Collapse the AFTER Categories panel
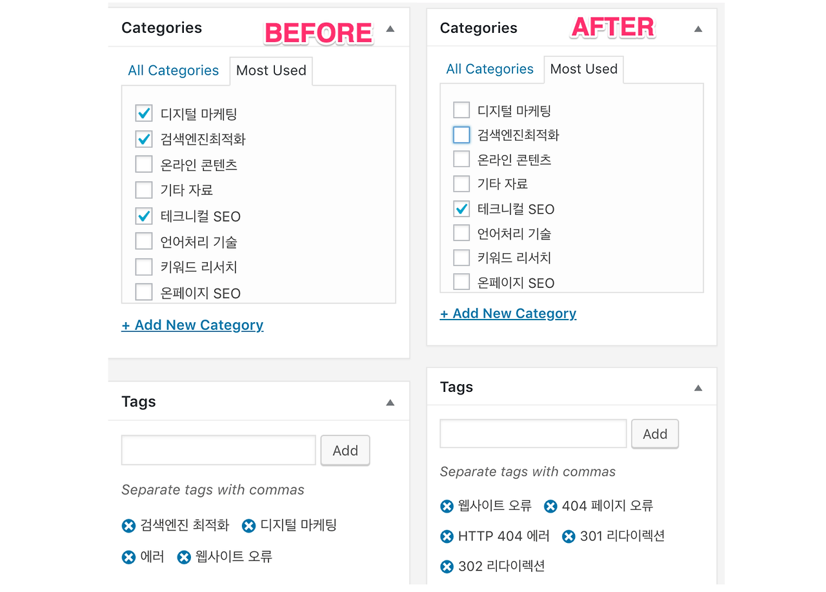 [698, 29]
